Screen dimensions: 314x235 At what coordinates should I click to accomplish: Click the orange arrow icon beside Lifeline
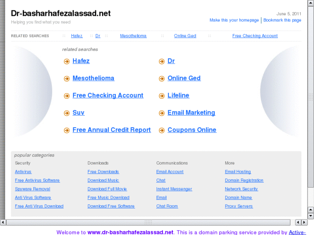click(x=162, y=96)
